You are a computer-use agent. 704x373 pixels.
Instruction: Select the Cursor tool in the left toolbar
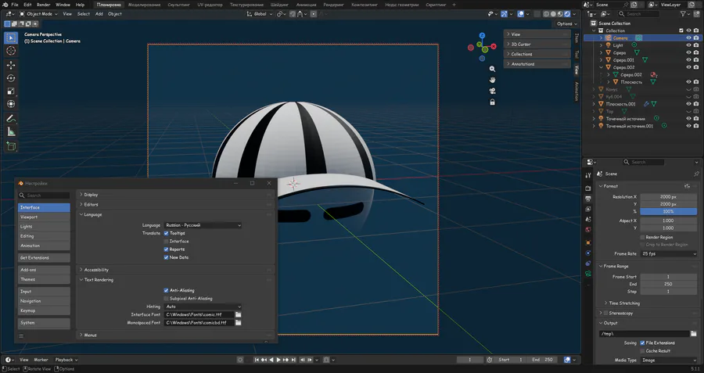(x=11, y=51)
